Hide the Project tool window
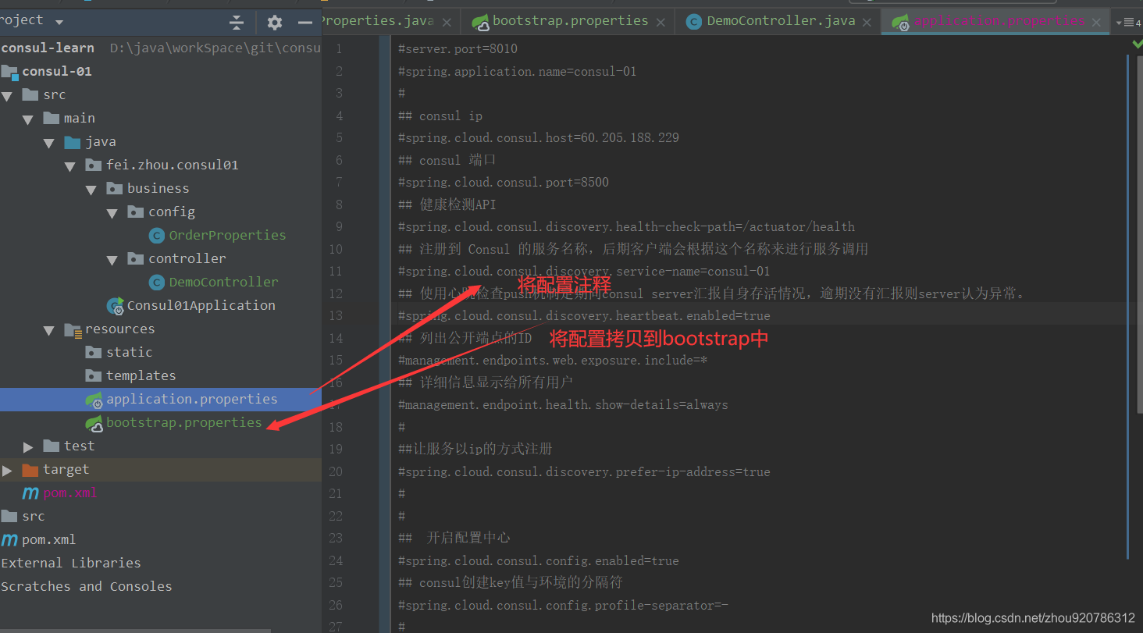1143x633 pixels. click(x=305, y=22)
